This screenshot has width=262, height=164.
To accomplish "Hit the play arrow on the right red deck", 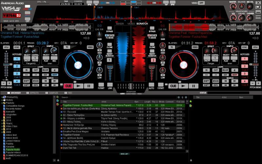I will (x=183, y=86).
